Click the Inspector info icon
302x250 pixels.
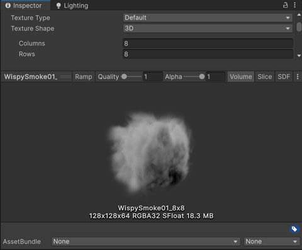(x=8, y=6)
